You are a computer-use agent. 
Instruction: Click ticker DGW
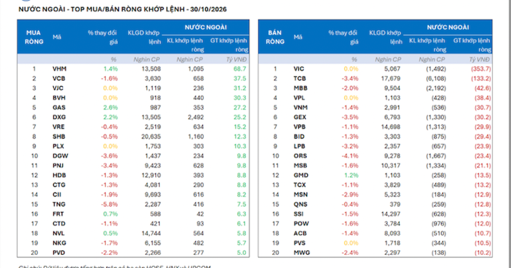click(x=60, y=156)
